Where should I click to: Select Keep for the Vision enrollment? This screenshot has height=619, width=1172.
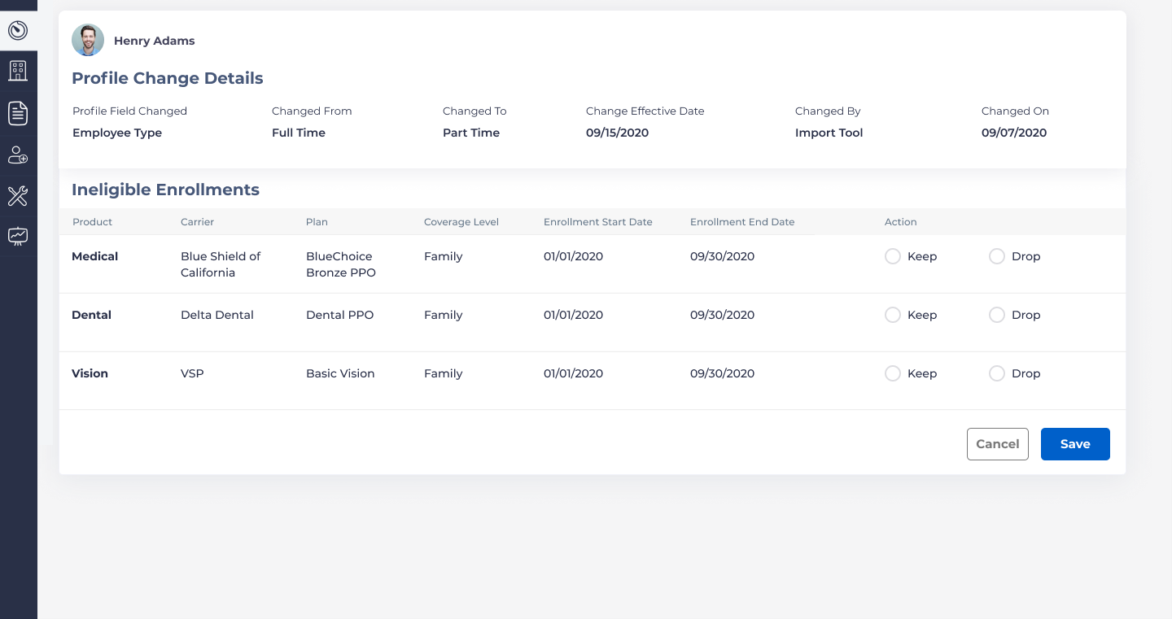892,373
